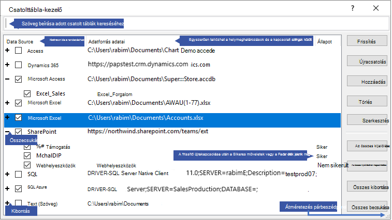Select the MchalDIP table label
The image size is (392, 220).
point(49,155)
